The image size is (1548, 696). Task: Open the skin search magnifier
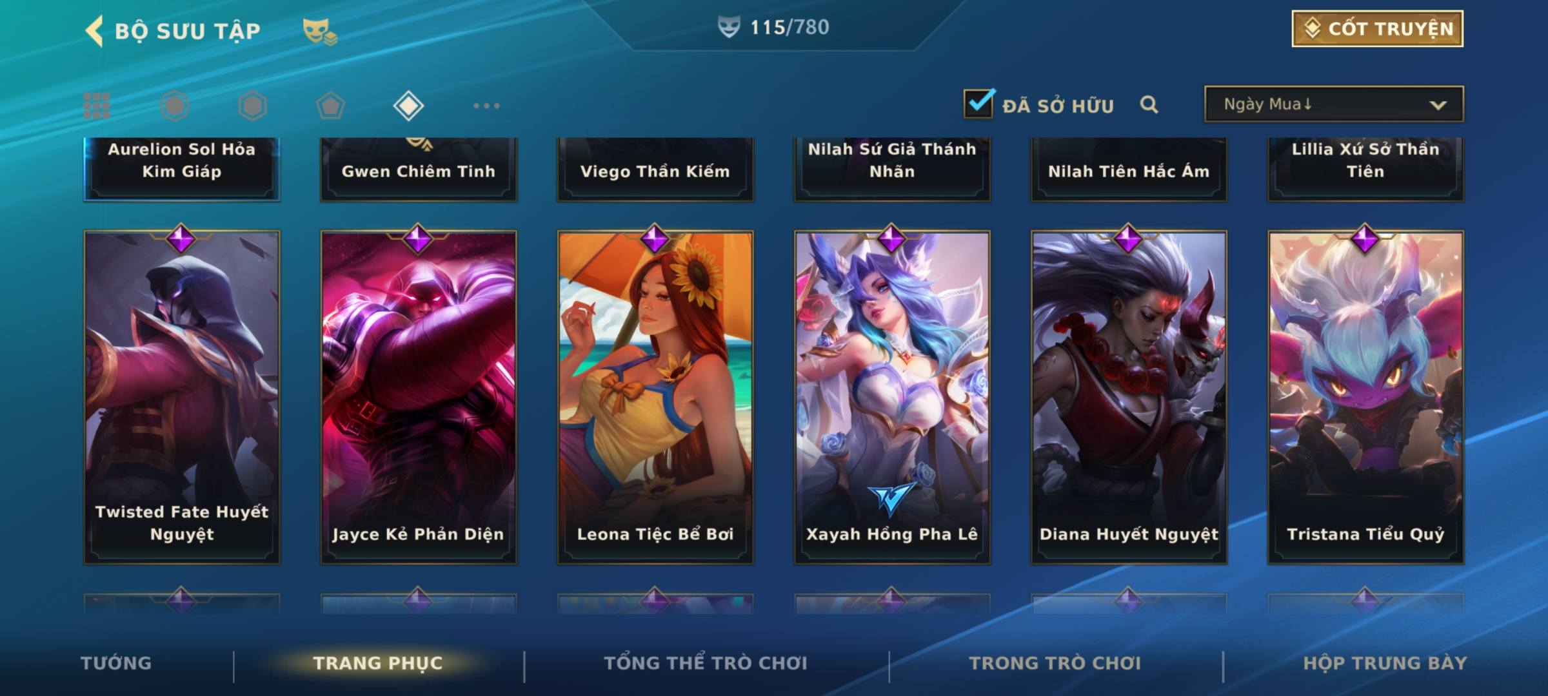coord(1149,104)
